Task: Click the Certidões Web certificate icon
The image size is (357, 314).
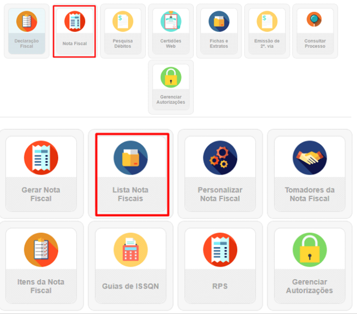Action: click(x=171, y=21)
